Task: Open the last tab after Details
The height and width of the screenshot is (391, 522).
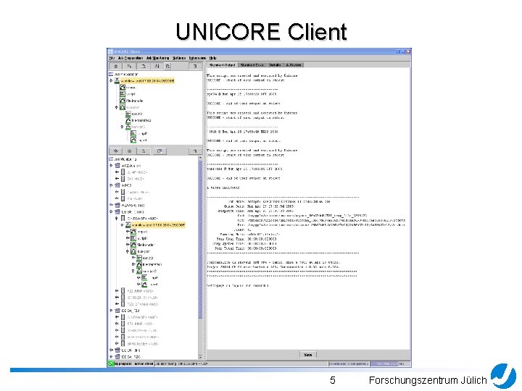Action: pyautogui.click(x=294, y=65)
